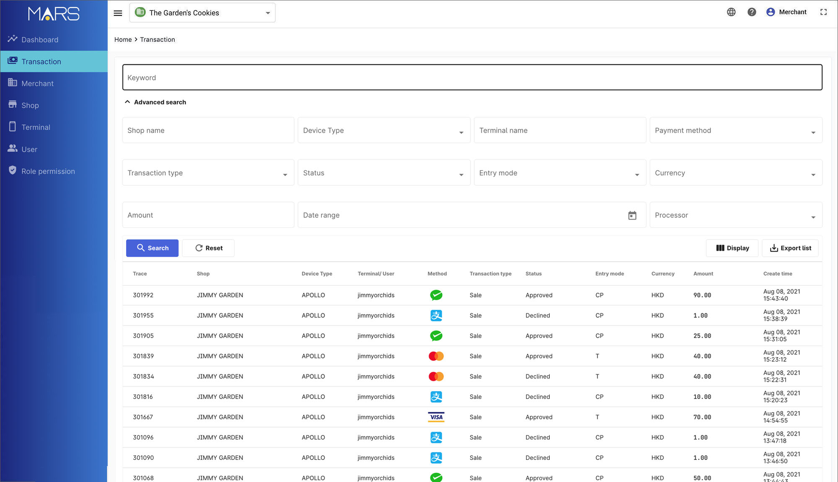Click the Transaction sidebar icon

(x=13, y=61)
